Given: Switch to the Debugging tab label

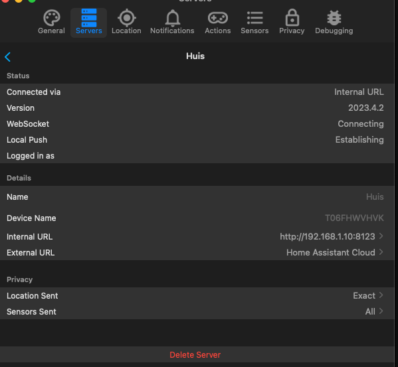Looking at the screenshot, I should click(x=334, y=31).
